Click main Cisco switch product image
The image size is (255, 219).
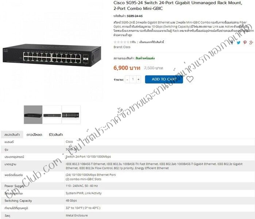pos(52,55)
